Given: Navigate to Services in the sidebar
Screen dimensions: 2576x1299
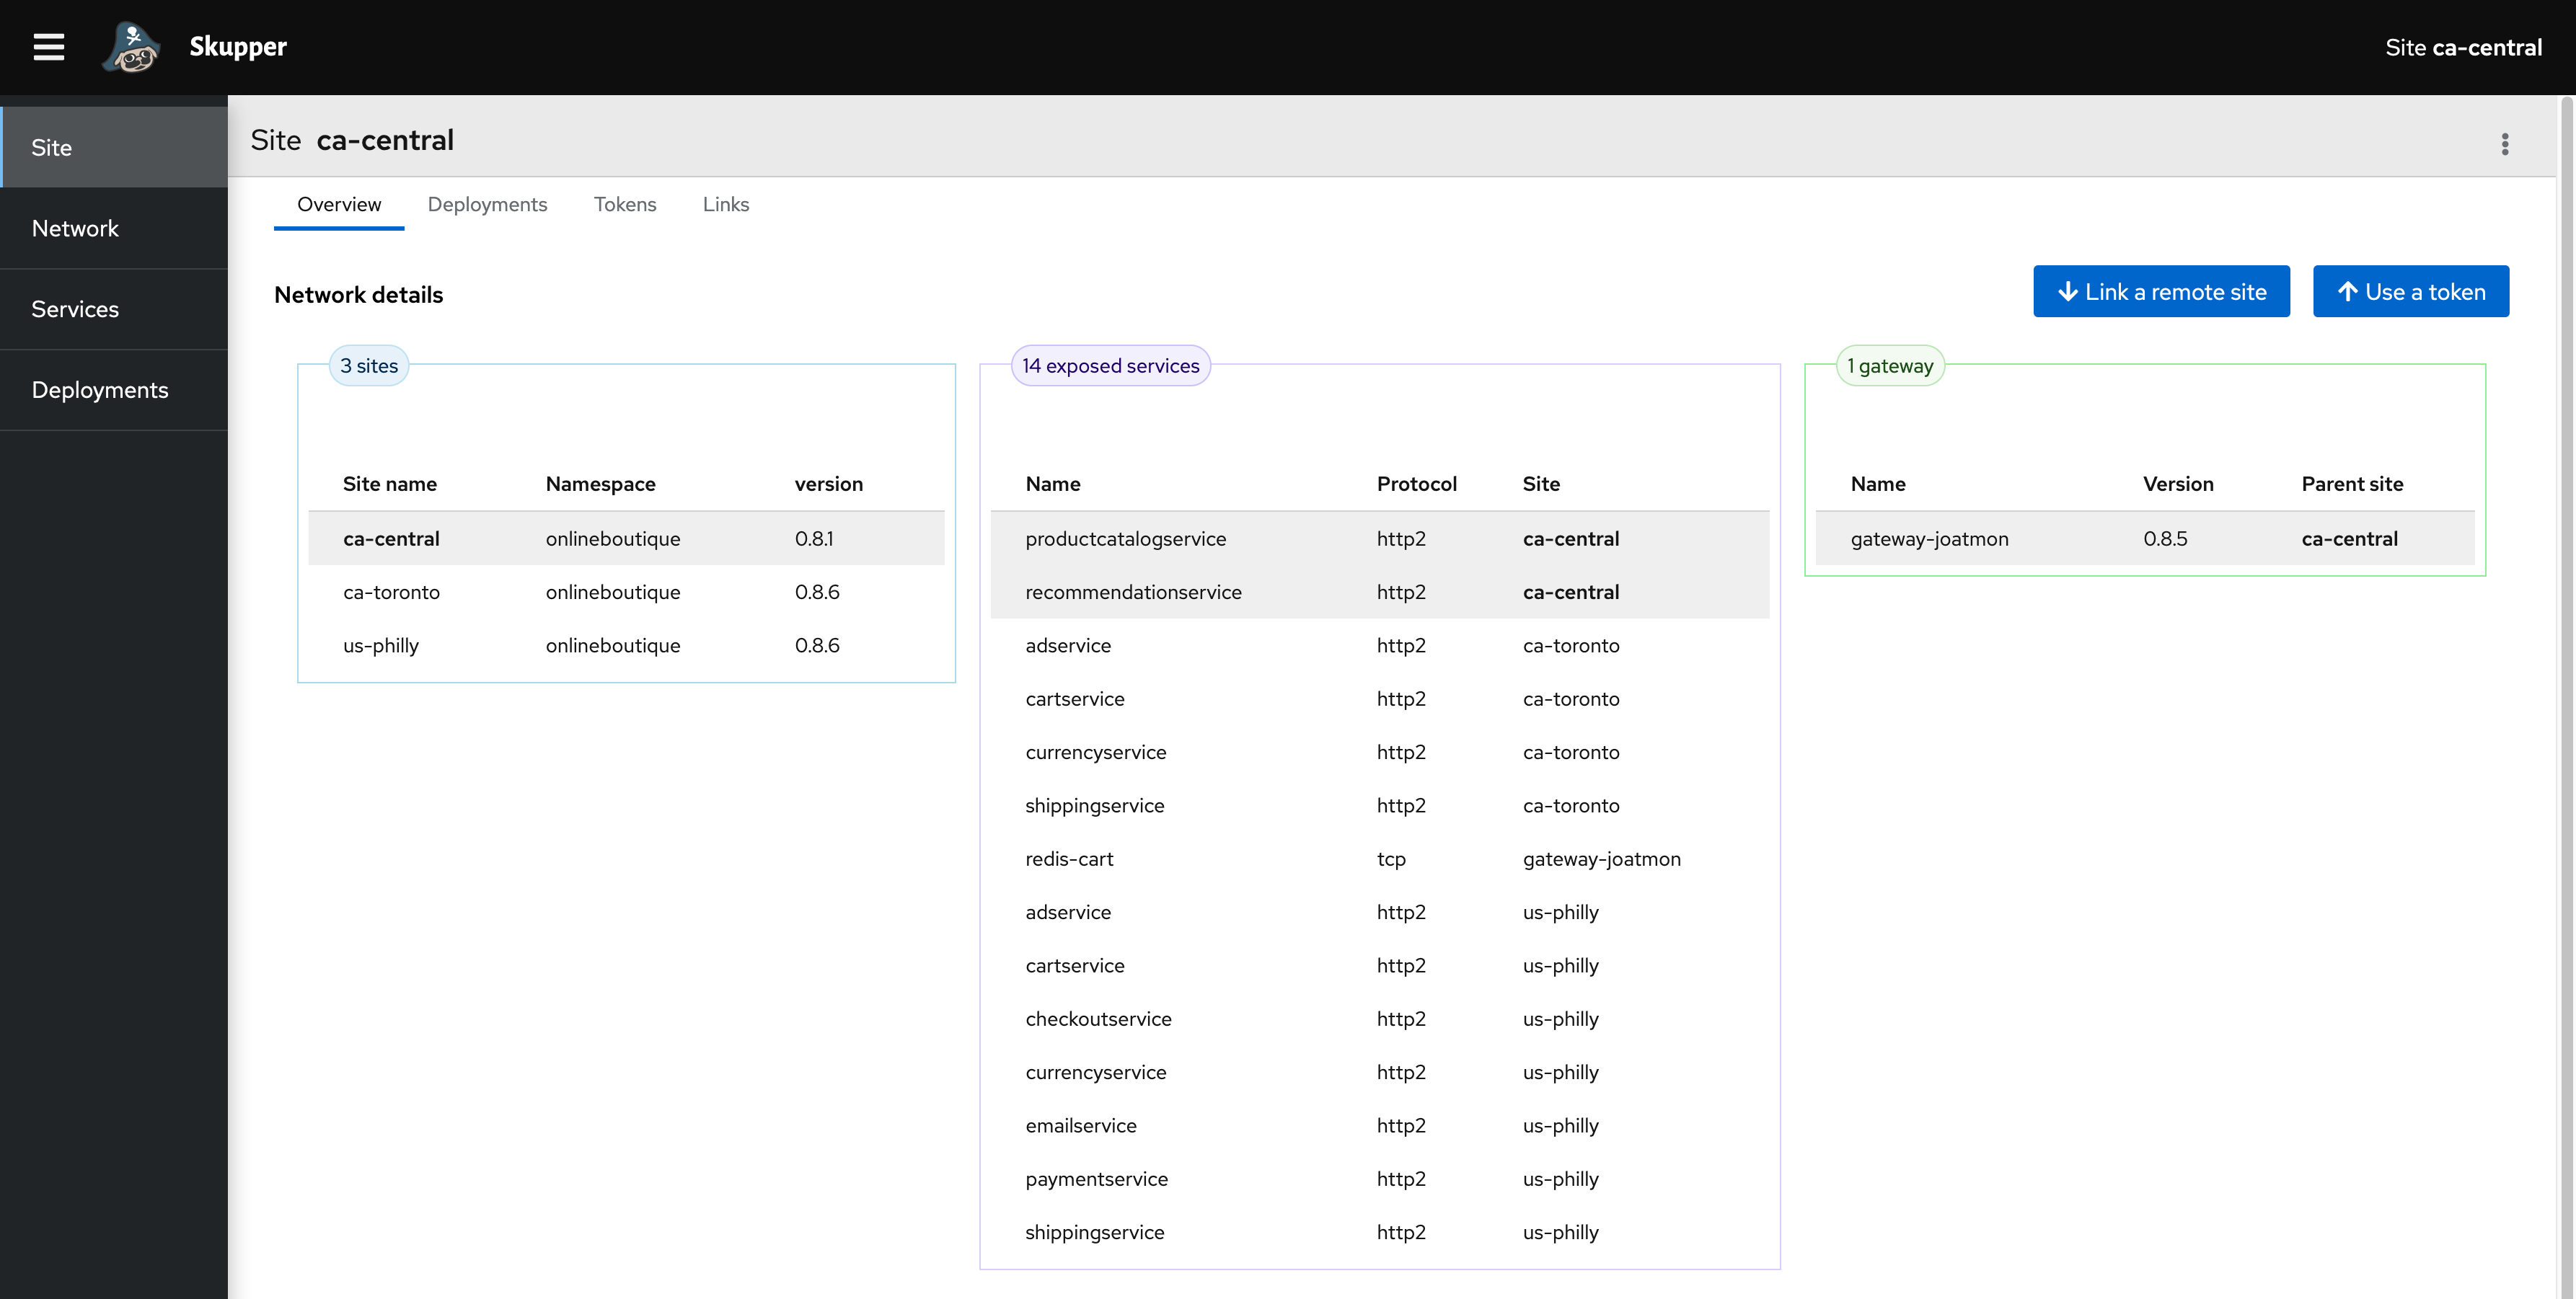Looking at the screenshot, I should tap(75, 310).
